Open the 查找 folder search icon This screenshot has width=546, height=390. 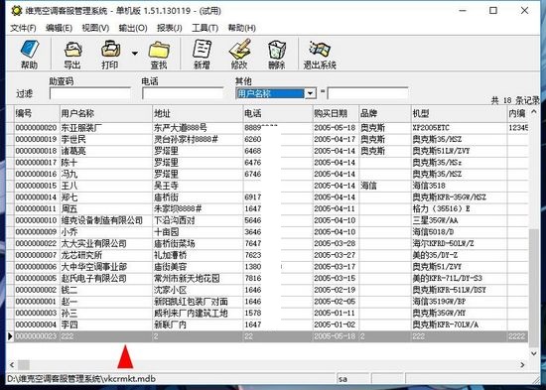[x=159, y=50]
